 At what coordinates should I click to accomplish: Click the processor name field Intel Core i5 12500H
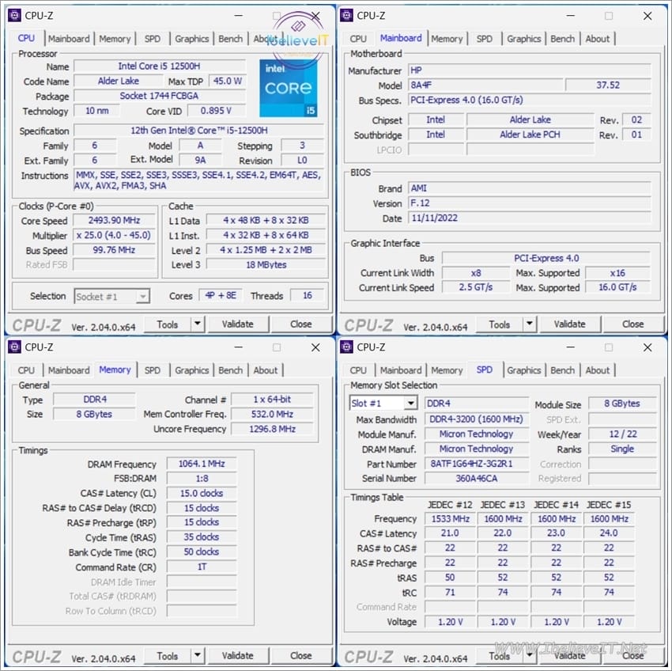click(x=160, y=66)
